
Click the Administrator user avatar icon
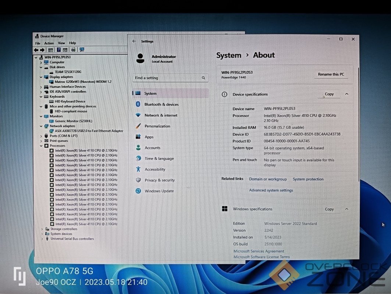(141, 58)
